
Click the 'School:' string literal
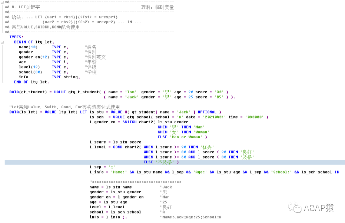coord(281,172)
